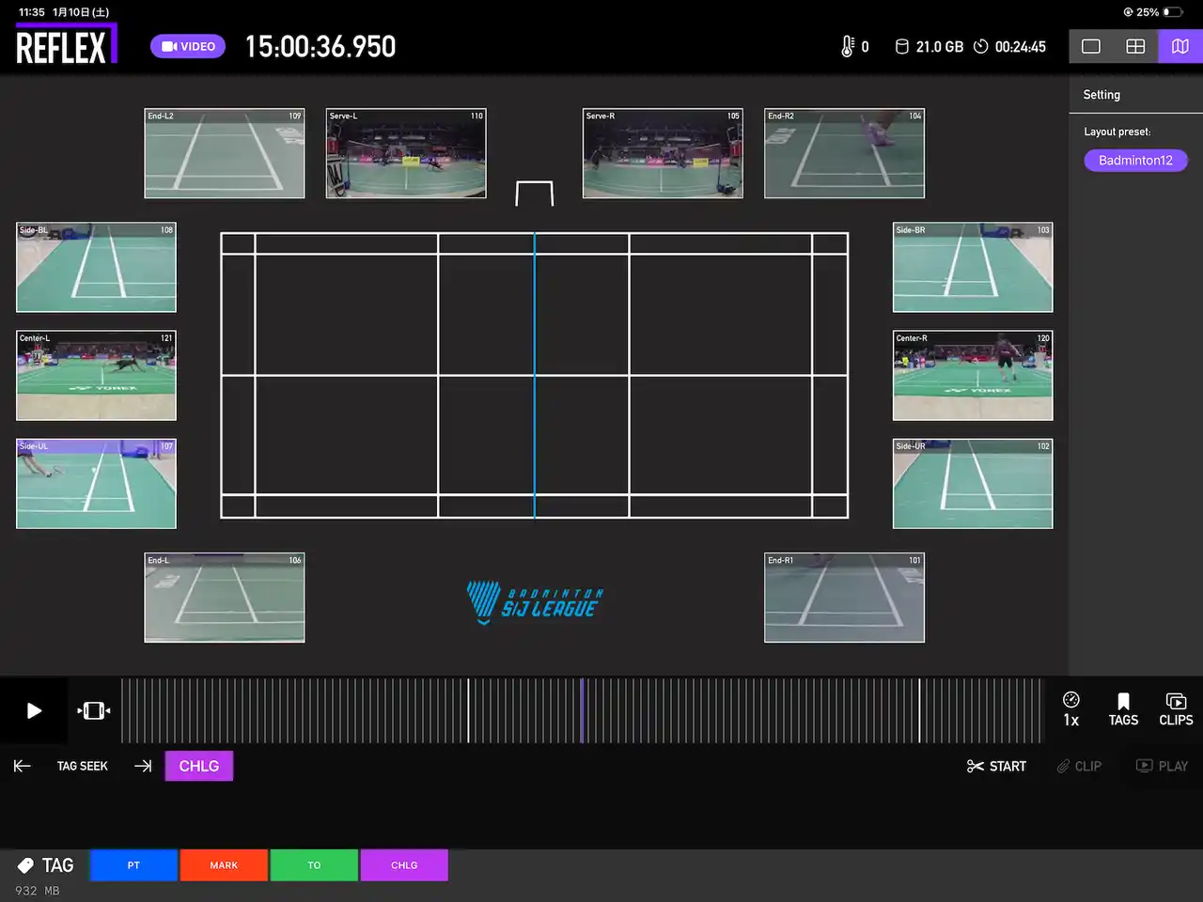Open playback speed 1x control

(x=1070, y=709)
